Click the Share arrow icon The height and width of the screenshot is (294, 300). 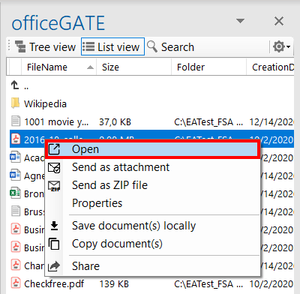54,266
